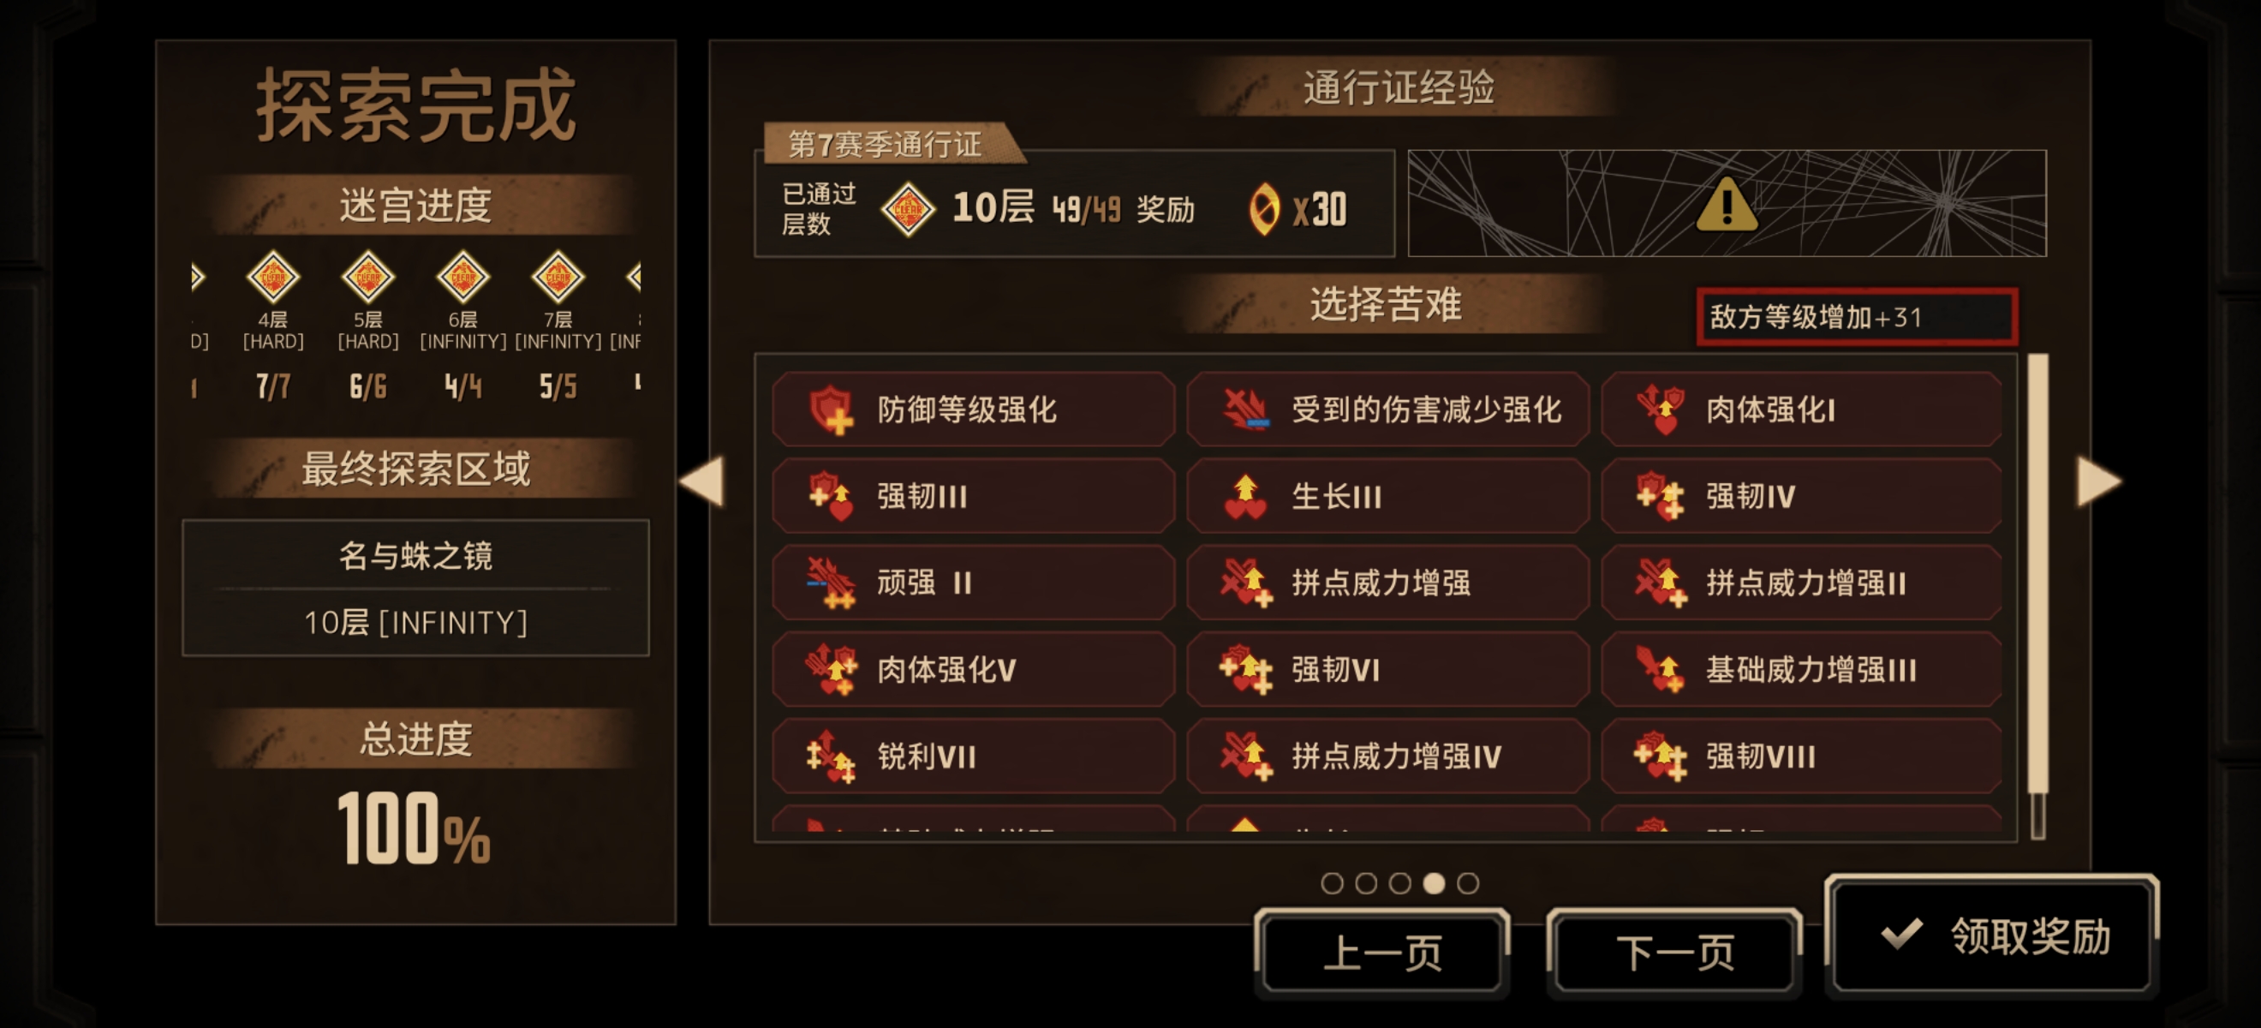Click the 下一页 next page button
2261x1028 pixels.
click(x=1673, y=953)
